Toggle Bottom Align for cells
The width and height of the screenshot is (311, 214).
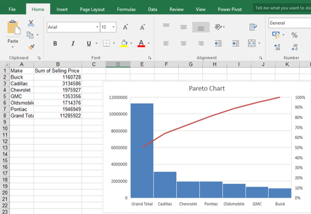tap(200, 27)
